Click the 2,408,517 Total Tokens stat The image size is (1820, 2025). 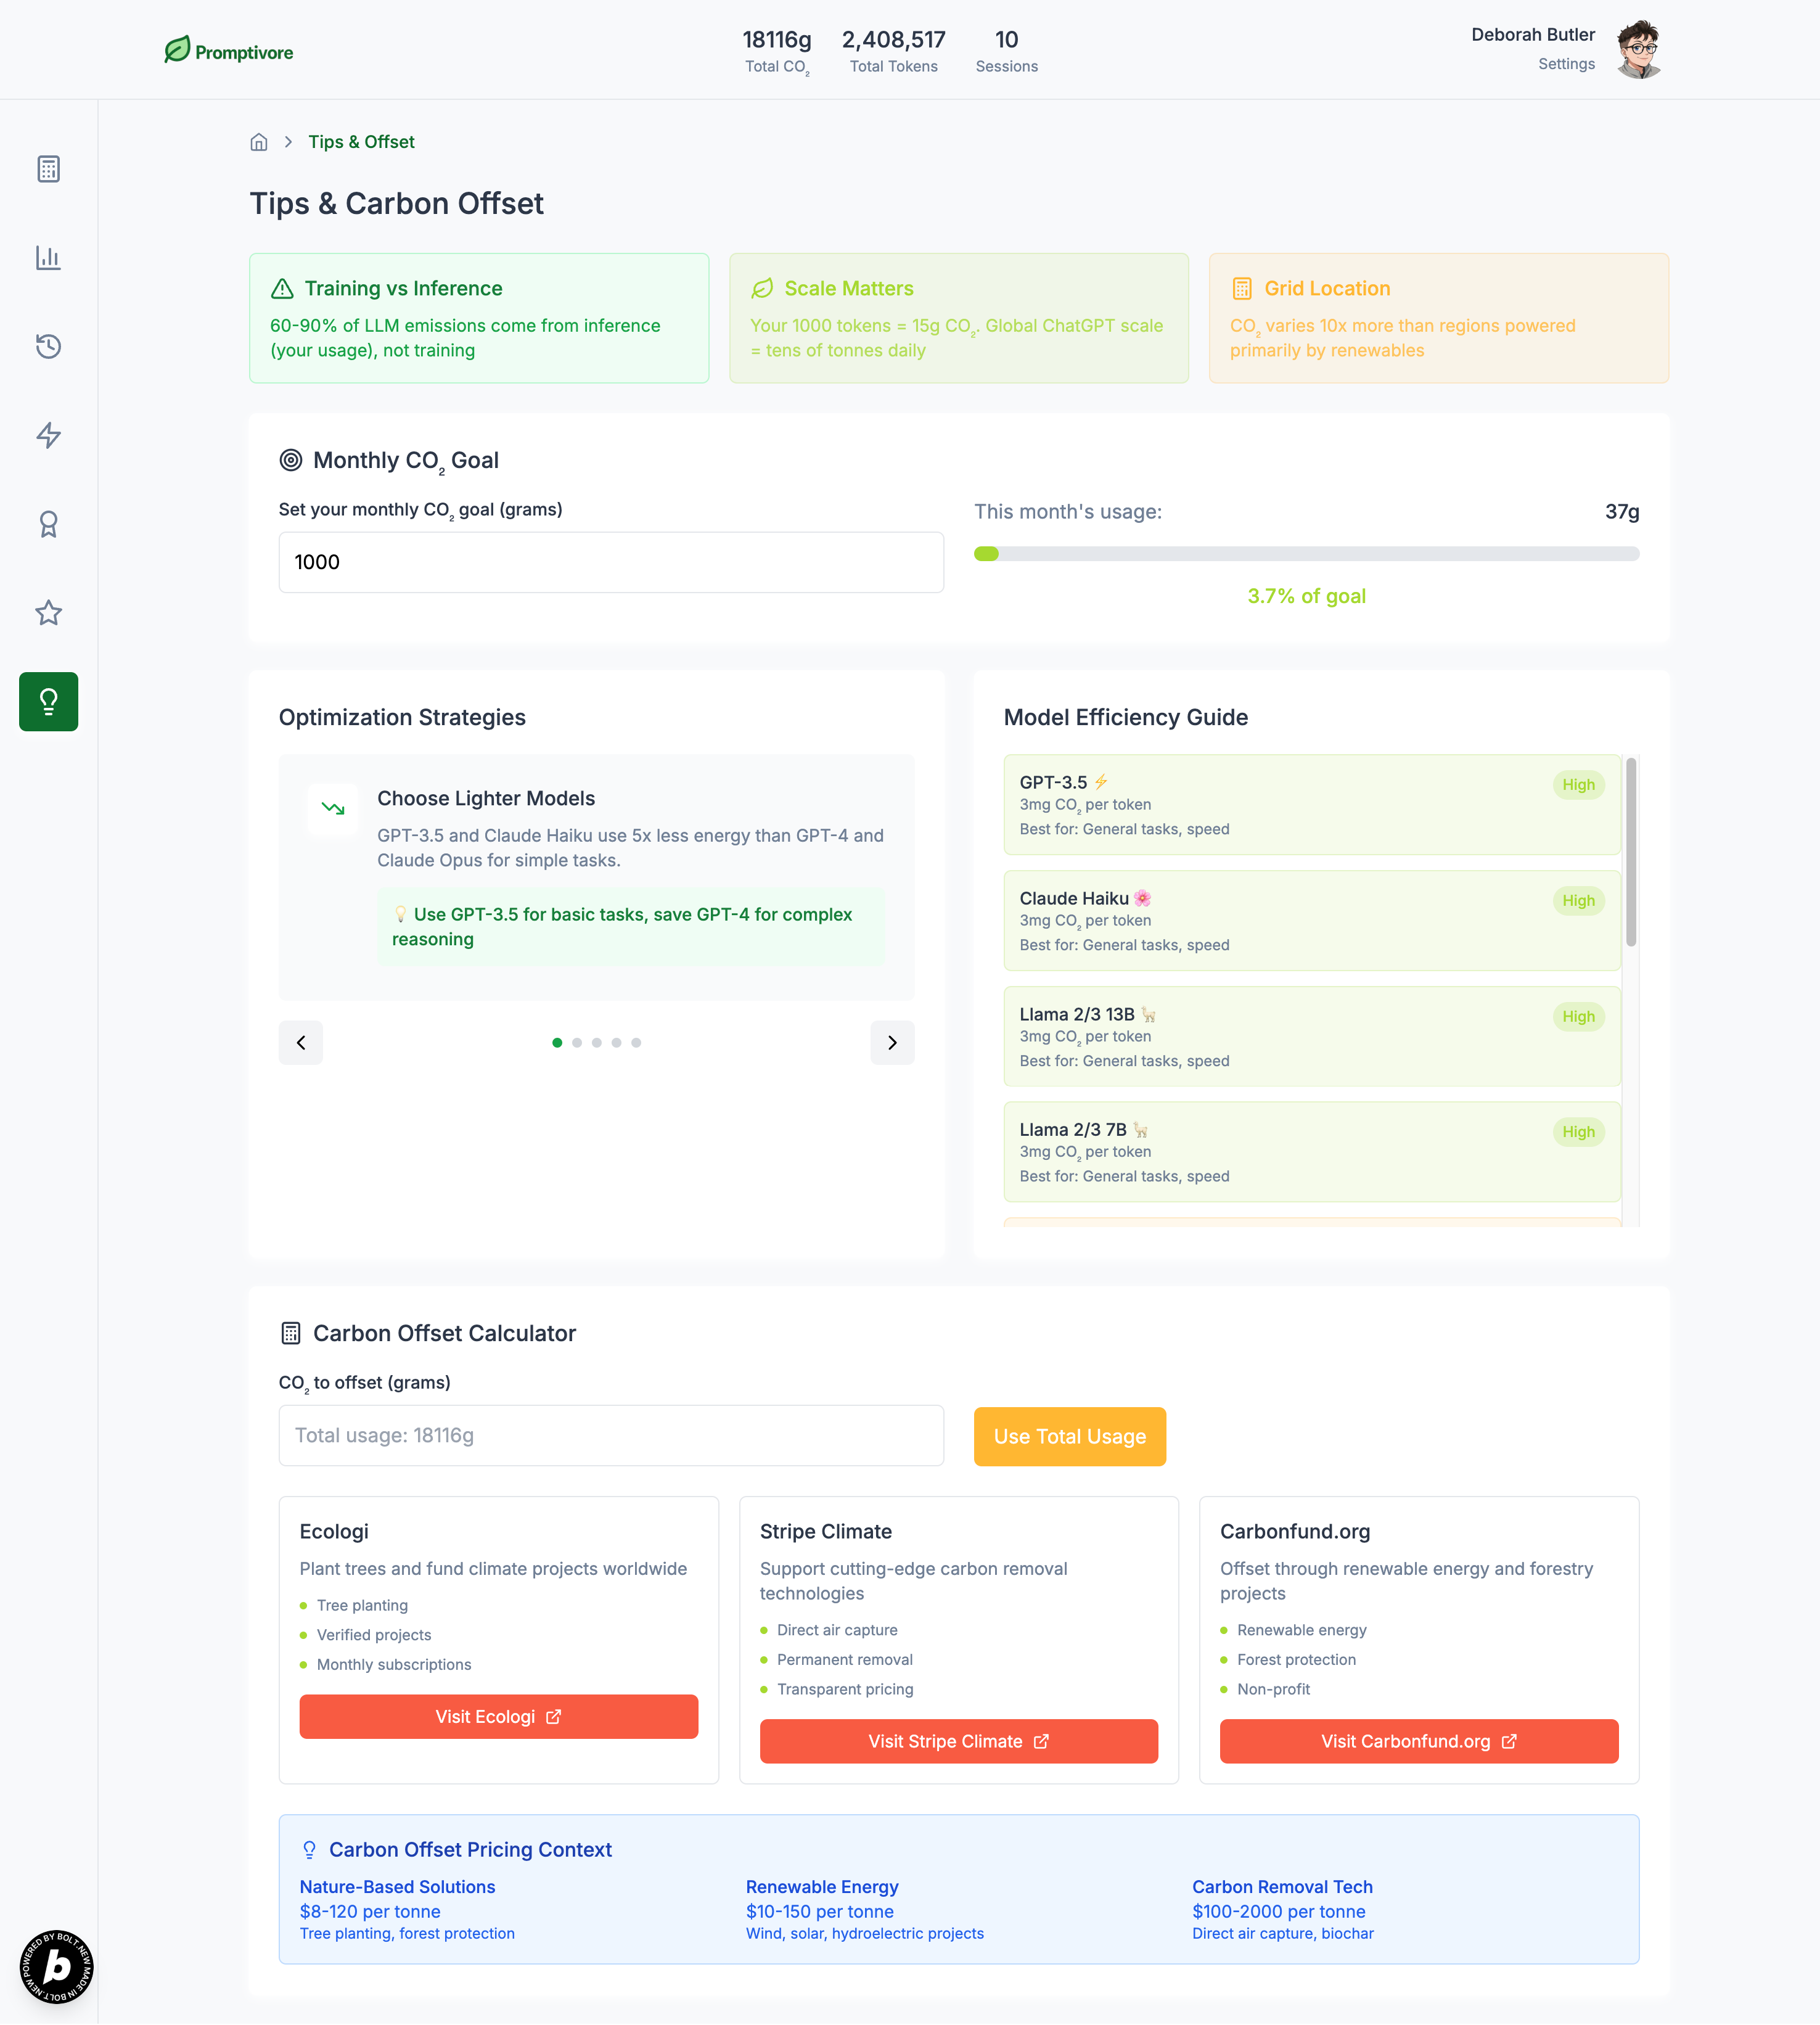[893, 52]
